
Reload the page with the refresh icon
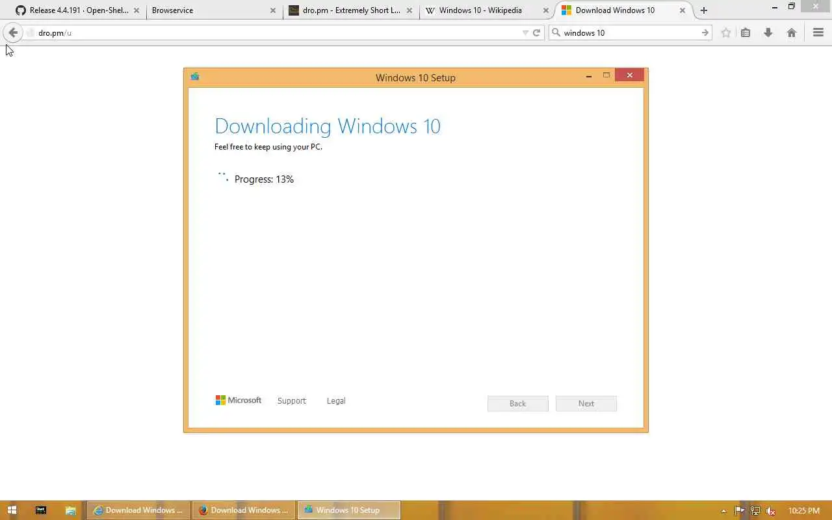coord(537,32)
